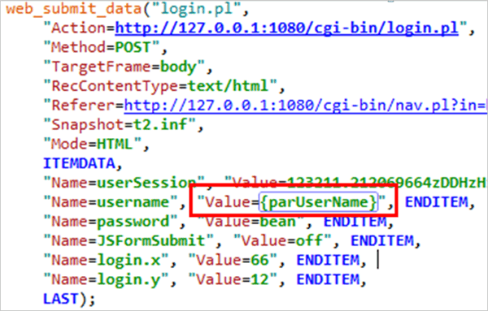Click the "TargetFrame=body" argument
488x311 pixels.
[124, 67]
